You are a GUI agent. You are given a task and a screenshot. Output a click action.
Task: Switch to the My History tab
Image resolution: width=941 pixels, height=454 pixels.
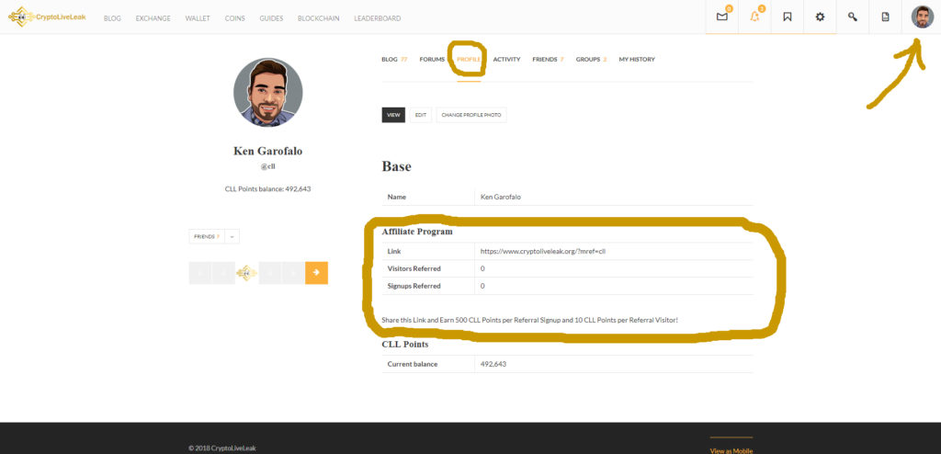coord(637,60)
